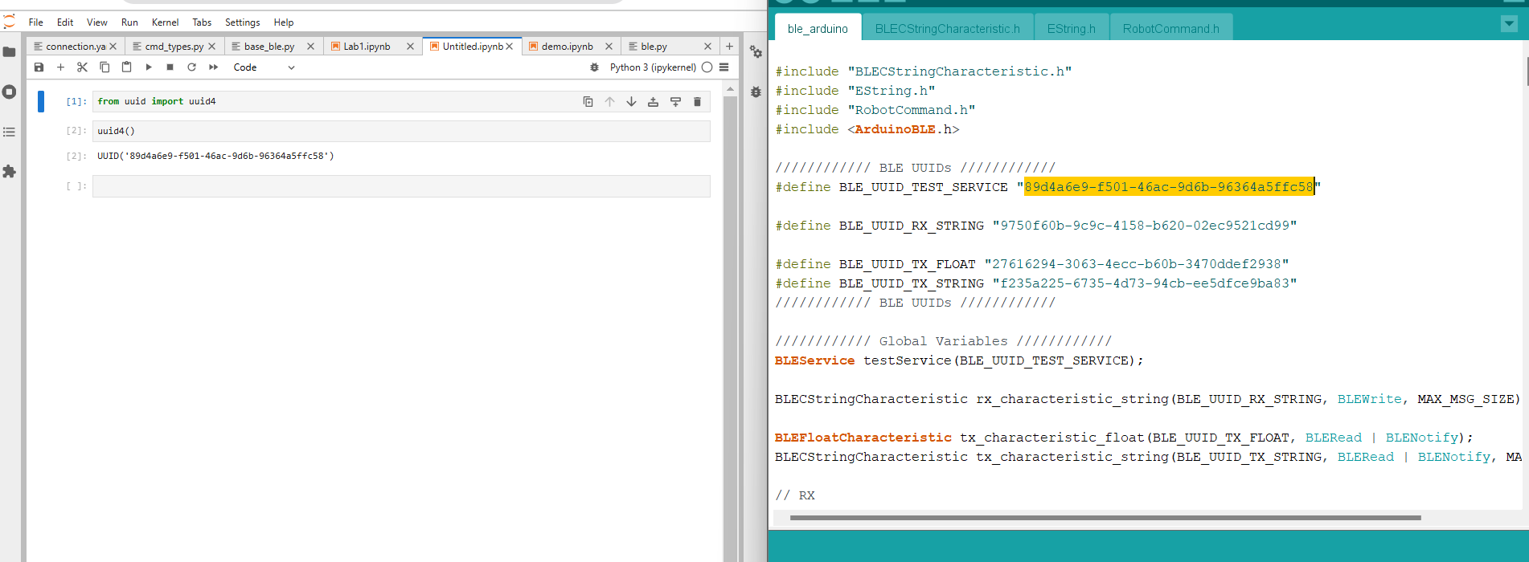Insert cell above the first cell

[x=653, y=102]
